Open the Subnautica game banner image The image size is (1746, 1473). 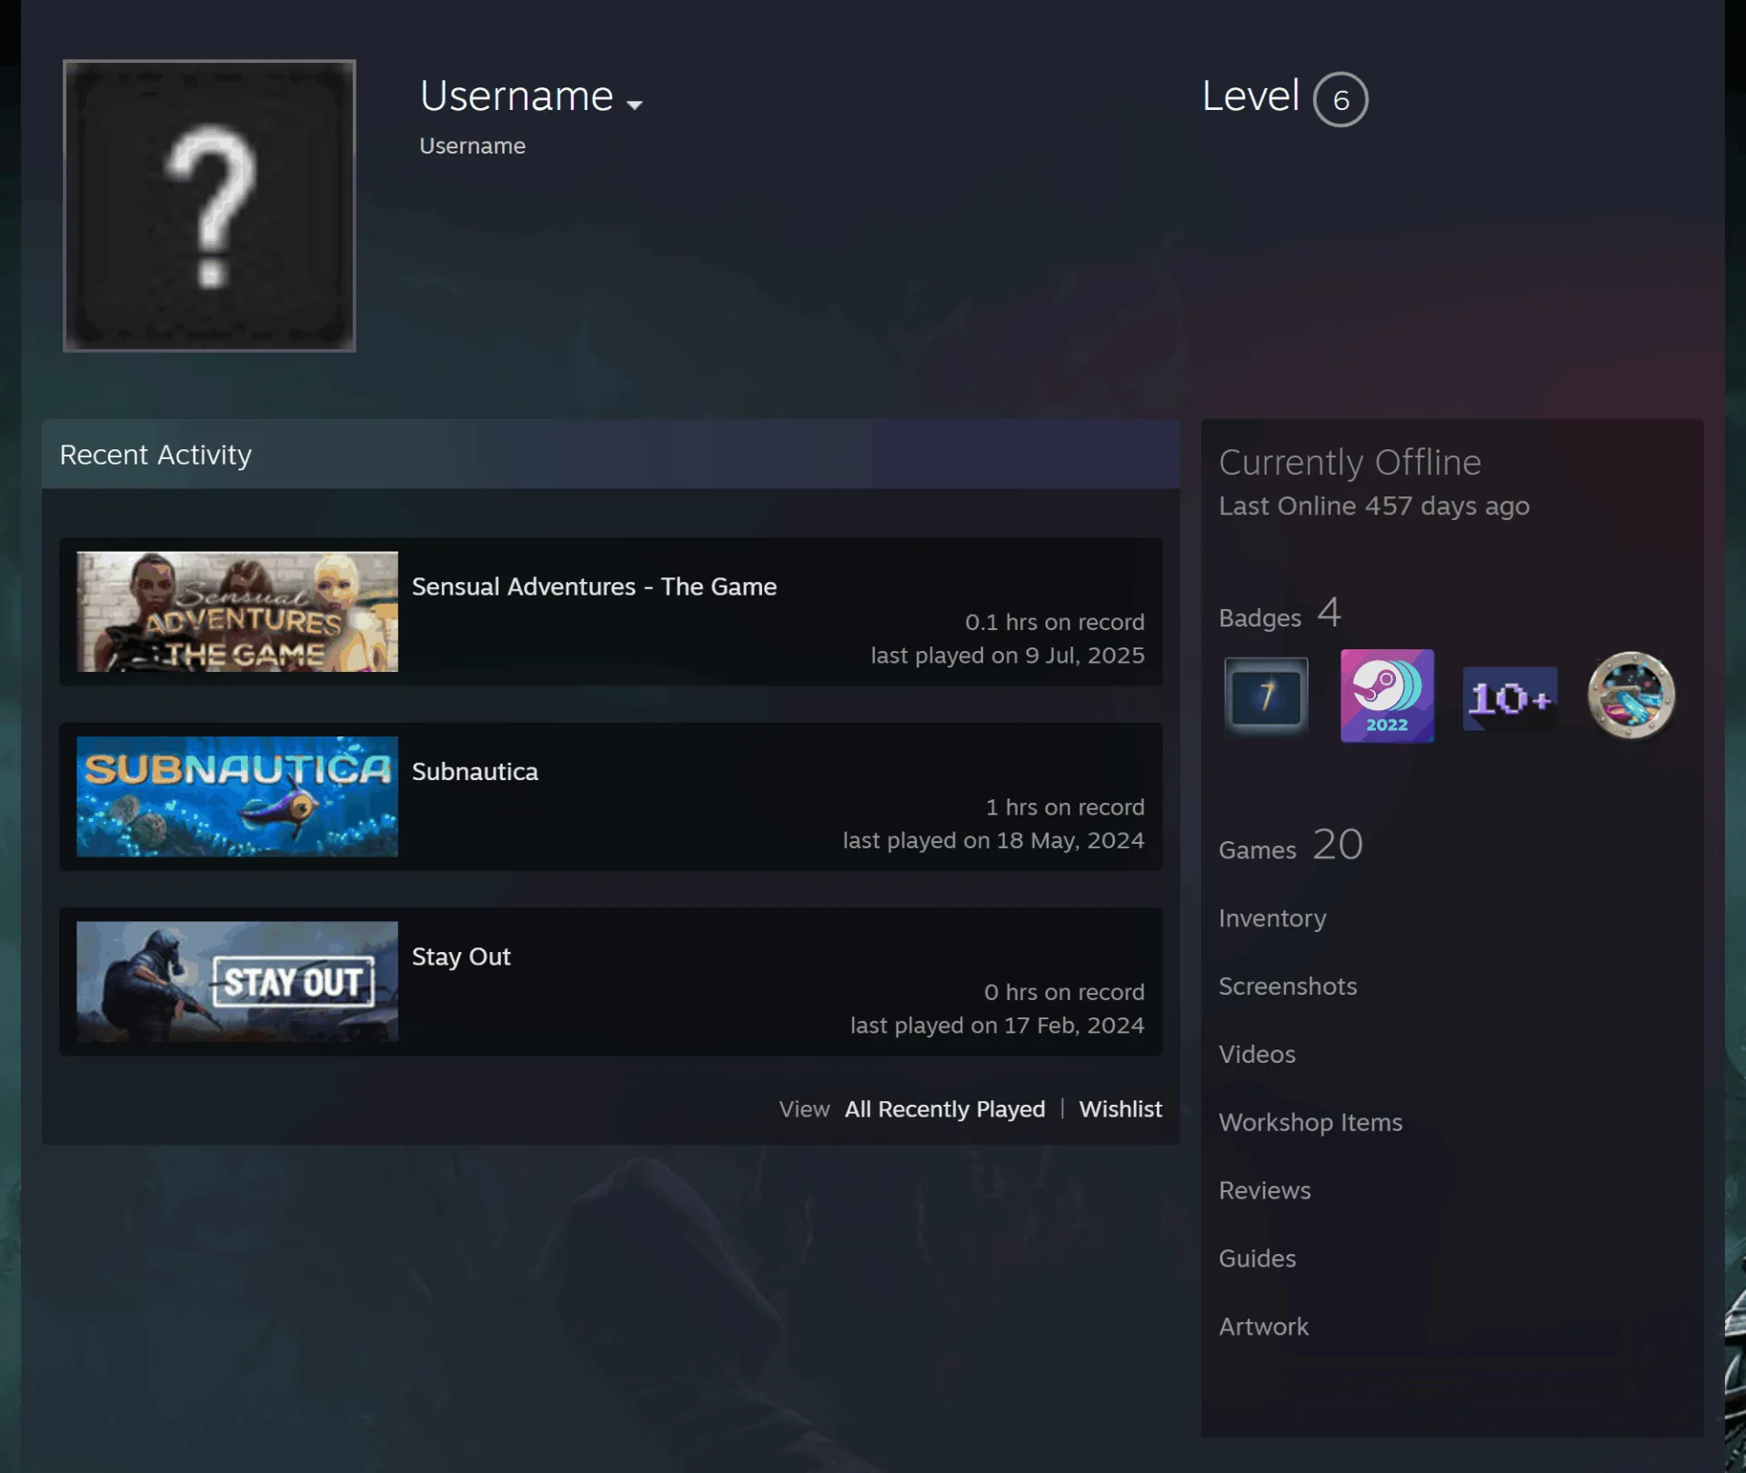click(237, 797)
